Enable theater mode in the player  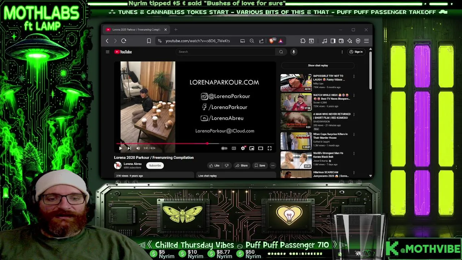[x=261, y=148]
